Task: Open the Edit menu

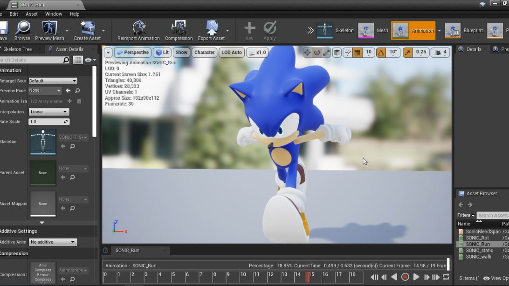Action: (14, 14)
